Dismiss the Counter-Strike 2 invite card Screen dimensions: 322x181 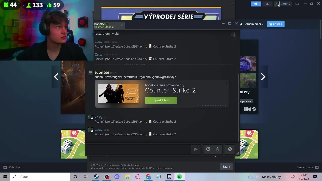[226, 83]
